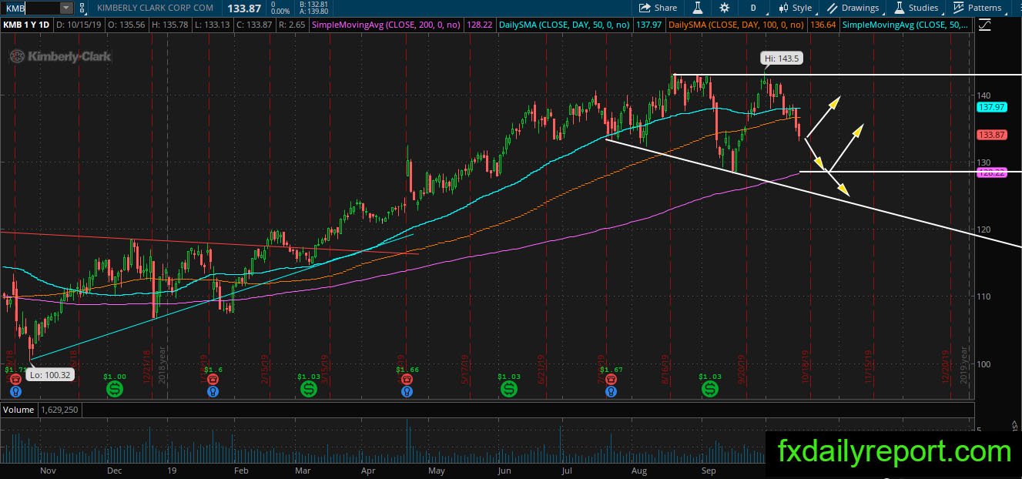Screen dimensions: 1022x479
Task: Open the Studies menu
Action: click(x=916, y=8)
